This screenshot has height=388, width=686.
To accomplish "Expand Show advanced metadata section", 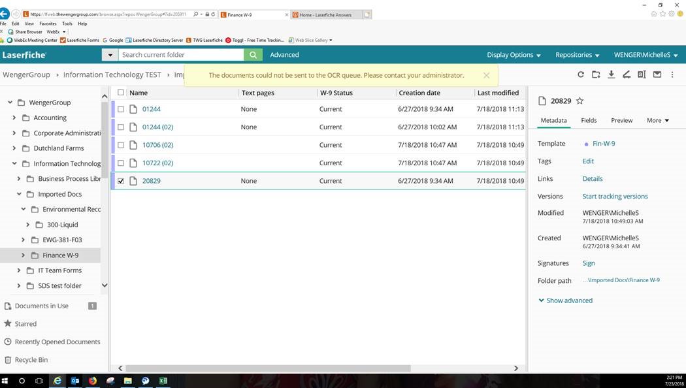I will [565, 300].
